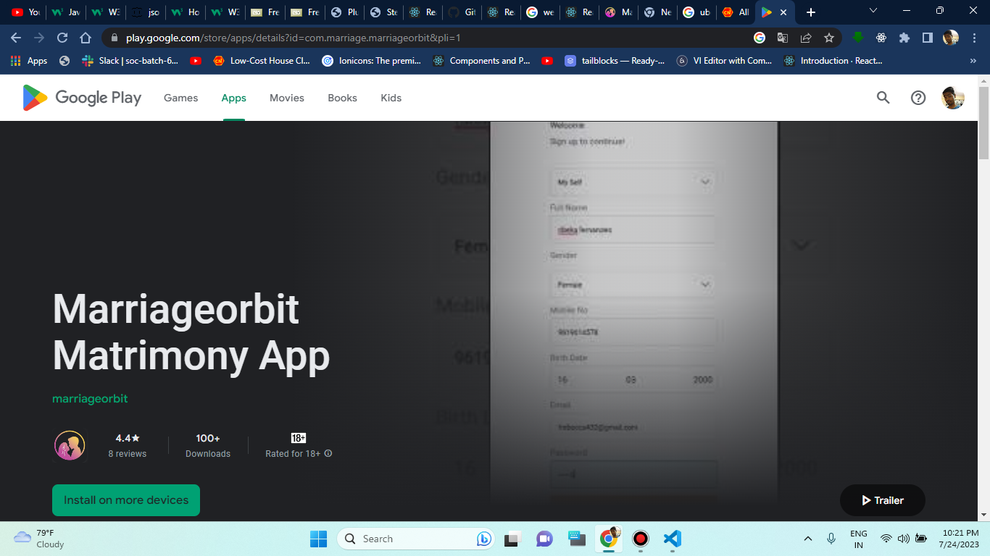The width and height of the screenshot is (990, 556).
Task: Open the Components and P... bookmark
Action: (481, 61)
